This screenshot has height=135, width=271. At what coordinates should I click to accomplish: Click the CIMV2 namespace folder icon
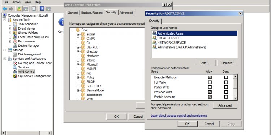point(83,39)
